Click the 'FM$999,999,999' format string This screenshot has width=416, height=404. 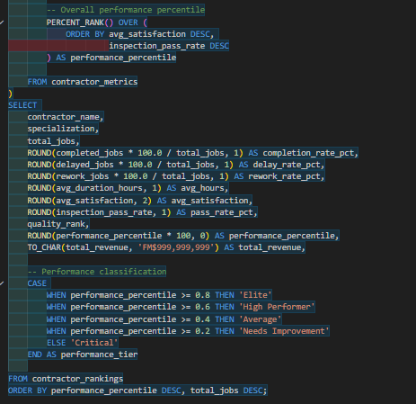tap(176, 247)
